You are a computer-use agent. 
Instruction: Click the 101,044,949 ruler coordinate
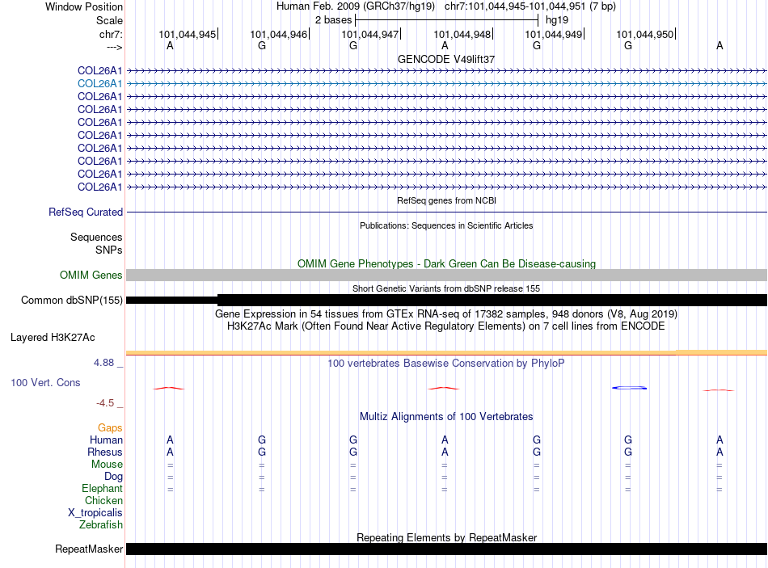554,34
